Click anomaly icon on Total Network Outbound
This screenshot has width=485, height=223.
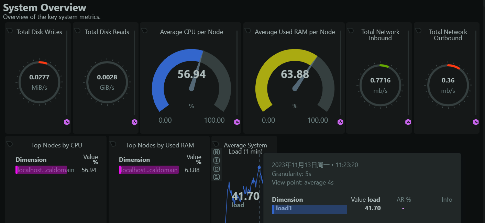pos(476,122)
